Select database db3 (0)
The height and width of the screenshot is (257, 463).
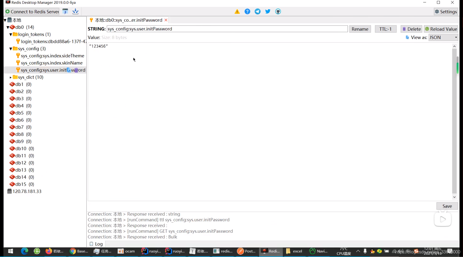point(21,99)
